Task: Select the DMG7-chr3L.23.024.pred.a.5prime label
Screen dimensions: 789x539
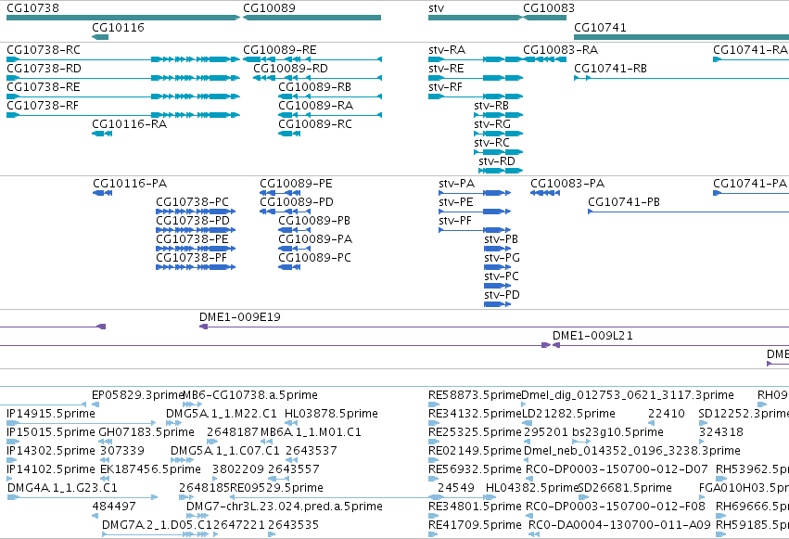Action: pyautogui.click(x=285, y=507)
